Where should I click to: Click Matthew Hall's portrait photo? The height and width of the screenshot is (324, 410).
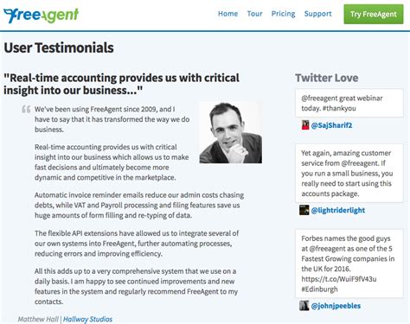(x=231, y=132)
